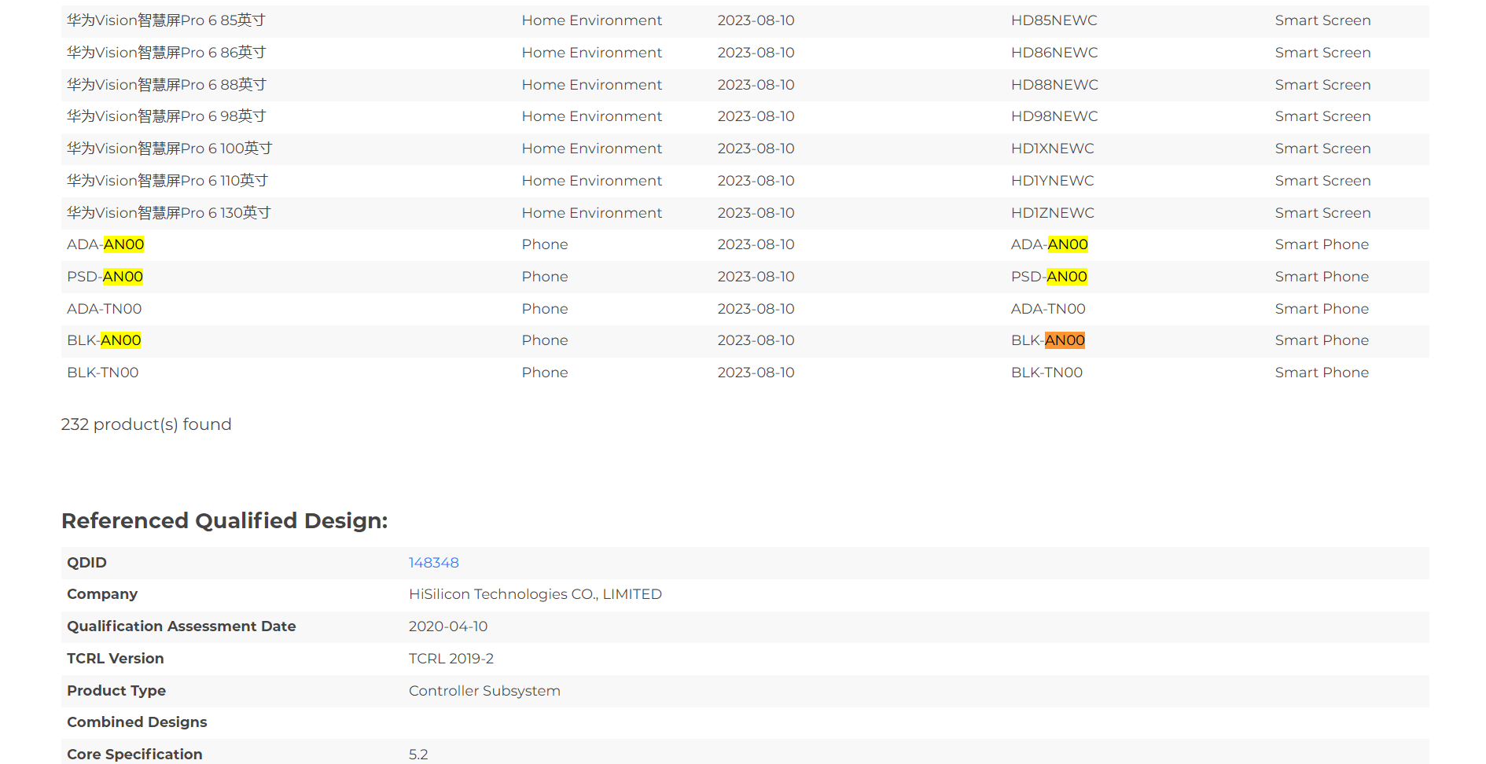Click BLK-AN00 in the product name column
1486x764 pixels.
[x=104, y=340]
